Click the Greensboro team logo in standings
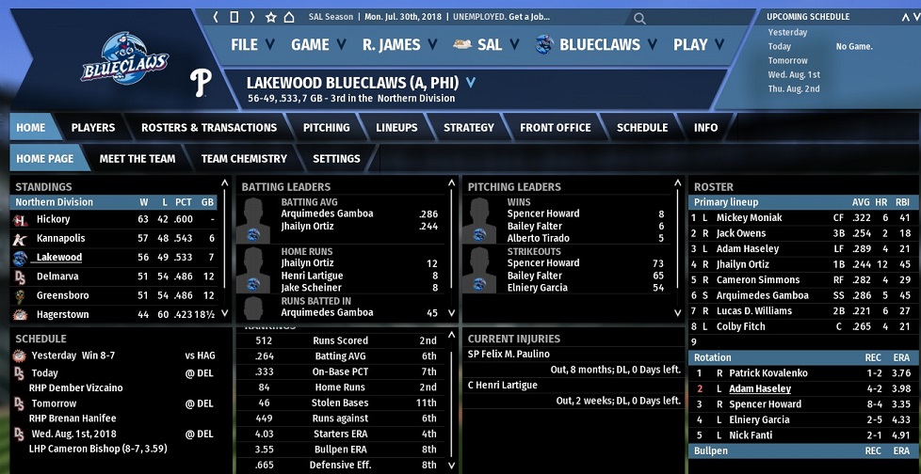This screenshot has width=921, height=474. pos(20,295)
